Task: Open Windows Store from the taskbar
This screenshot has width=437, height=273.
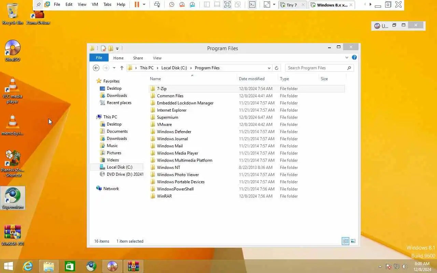Action: click(70, 266)
